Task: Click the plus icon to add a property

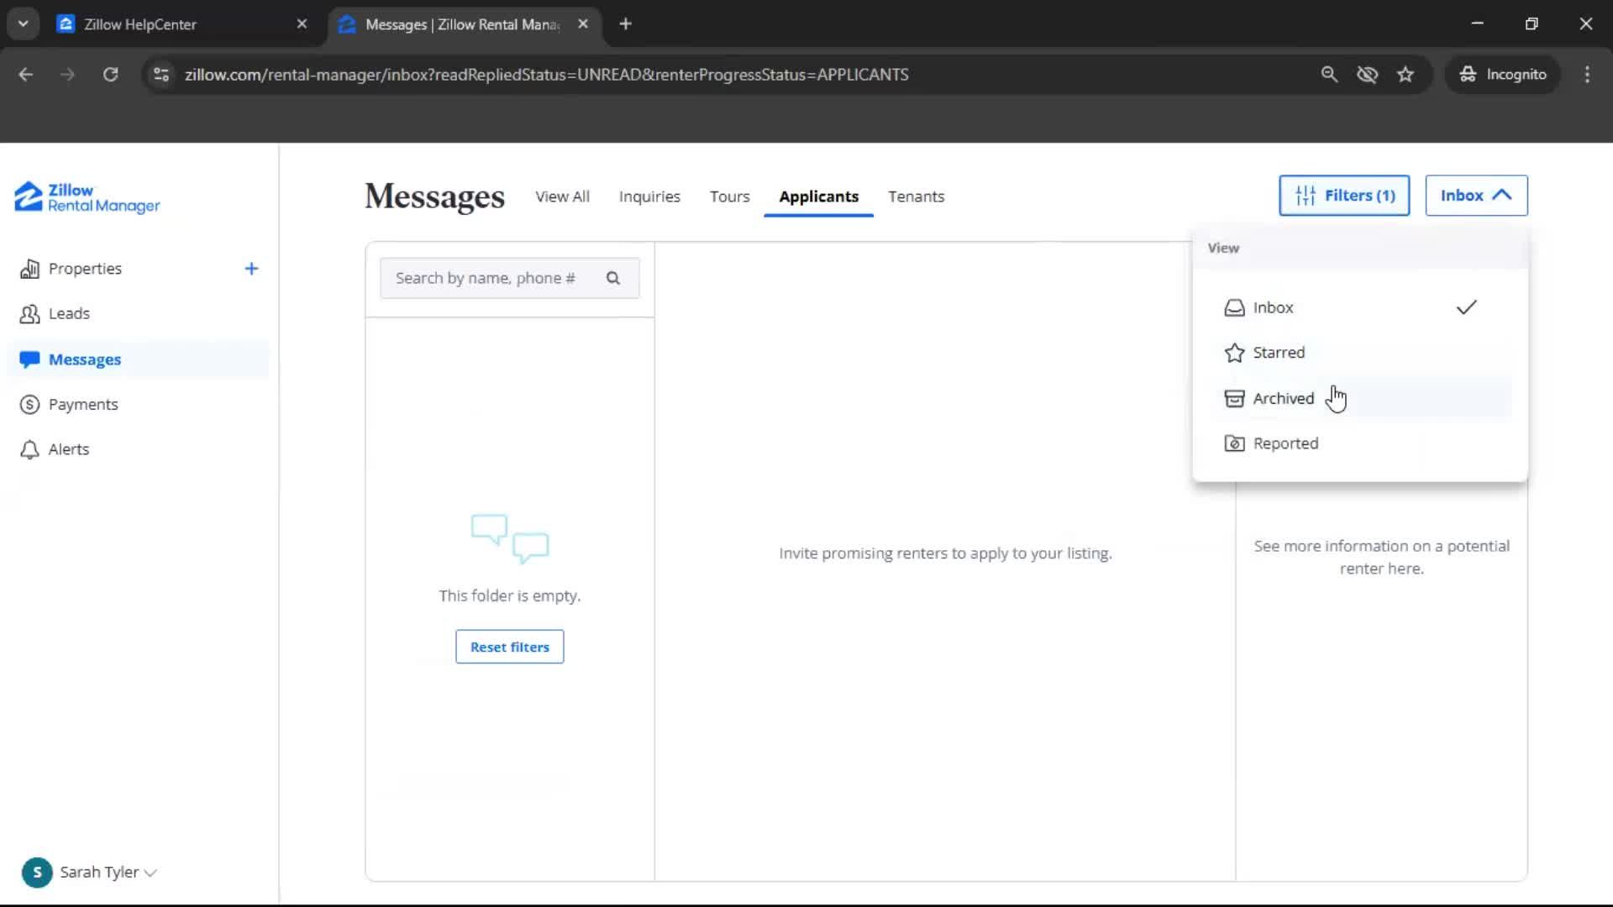Action: tap(251, 269)
